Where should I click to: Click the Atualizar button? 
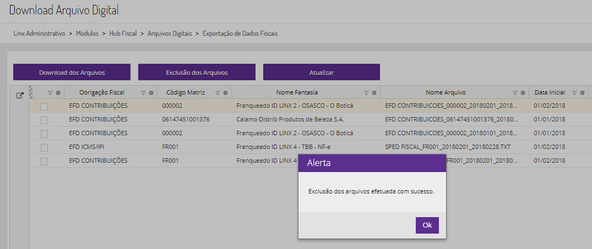322,72
